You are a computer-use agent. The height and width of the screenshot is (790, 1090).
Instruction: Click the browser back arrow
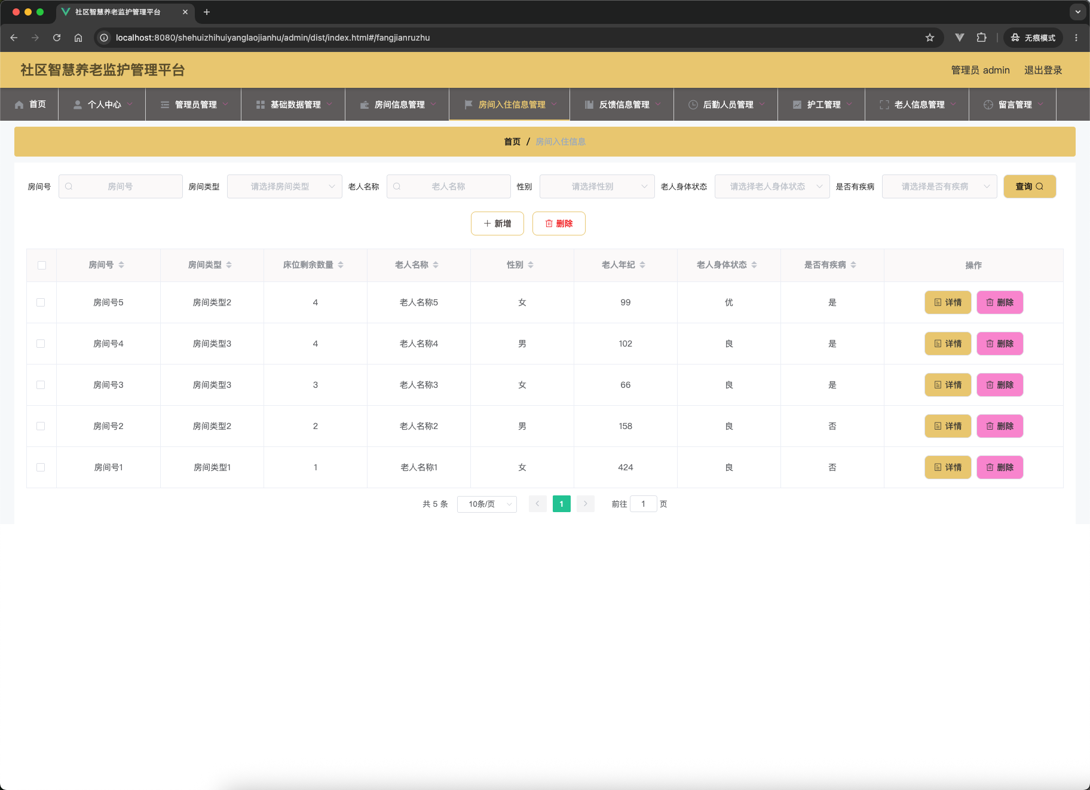14,38
